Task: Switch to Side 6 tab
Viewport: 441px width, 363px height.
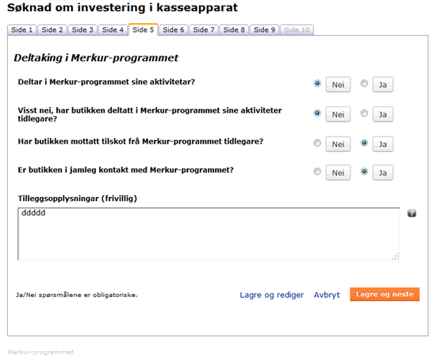Action: tap(174, 30)
